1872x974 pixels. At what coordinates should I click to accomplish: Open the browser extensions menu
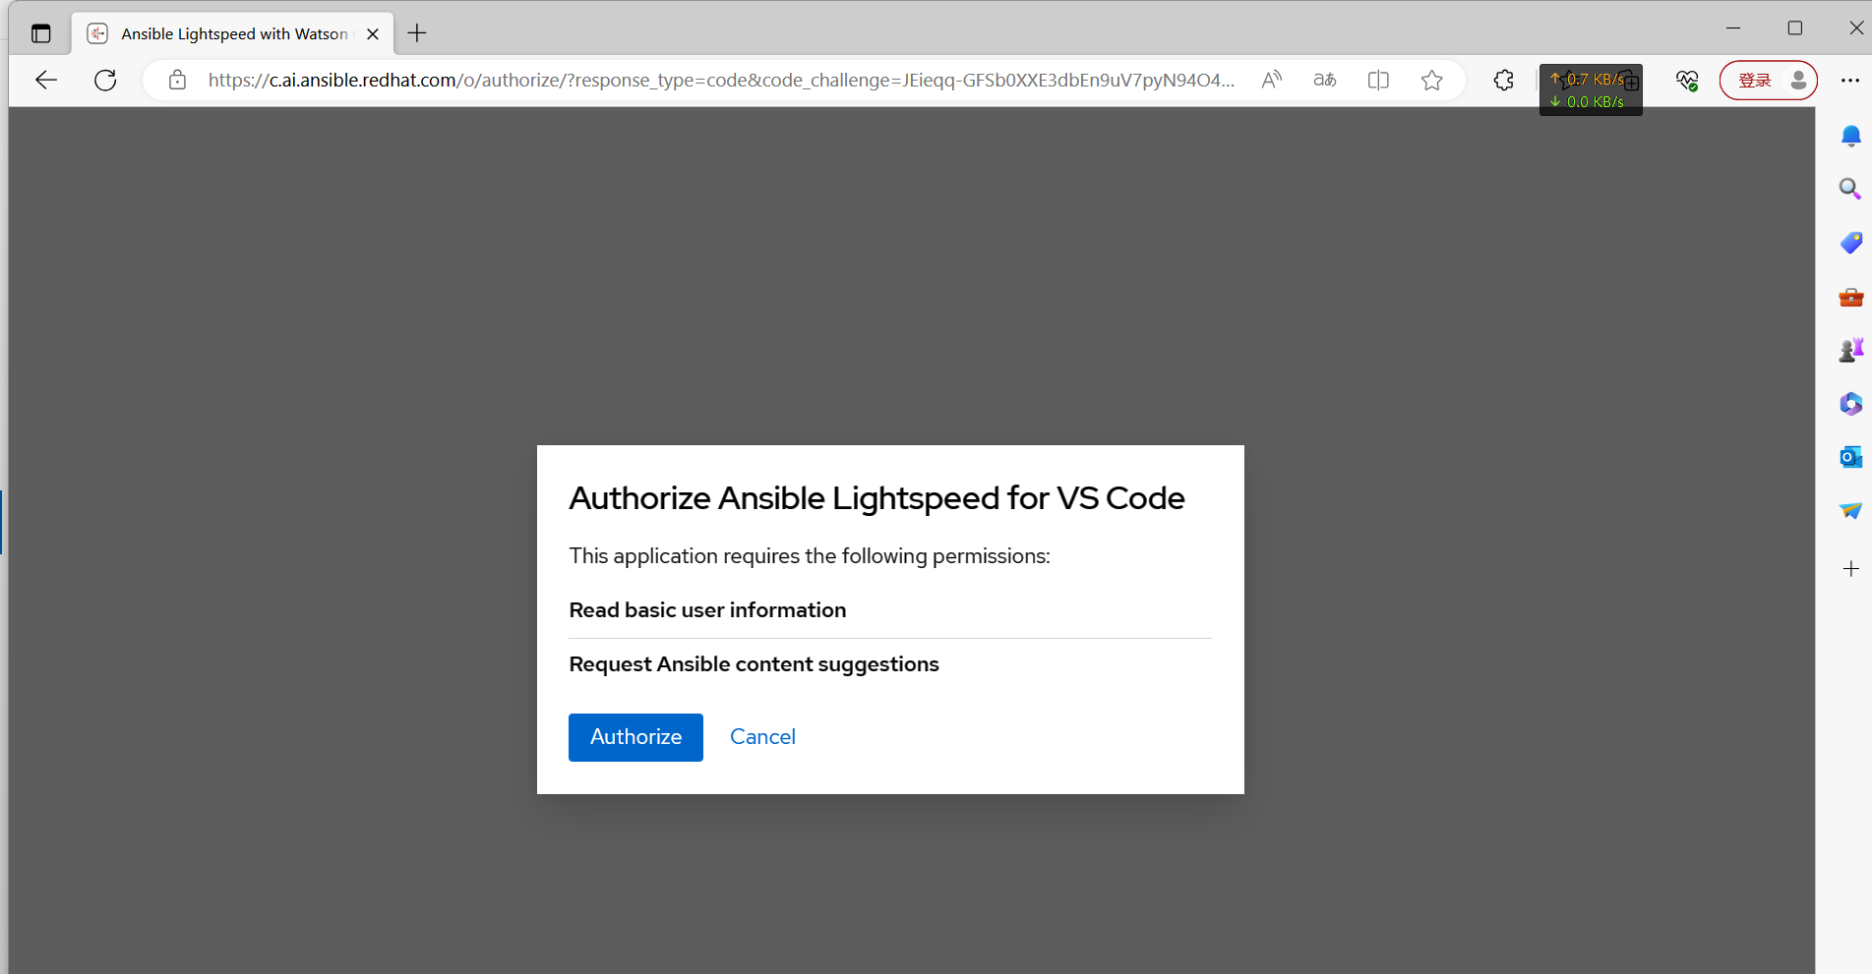point(1503,81)
